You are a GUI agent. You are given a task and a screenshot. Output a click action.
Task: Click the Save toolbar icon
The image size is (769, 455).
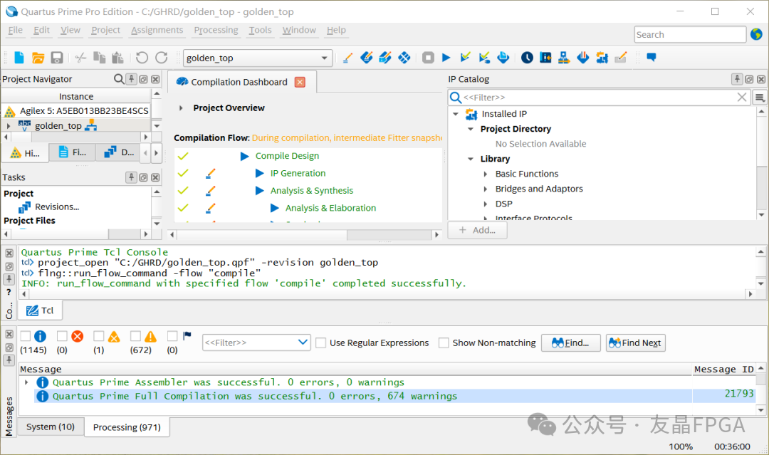click(x=57, y=58)
